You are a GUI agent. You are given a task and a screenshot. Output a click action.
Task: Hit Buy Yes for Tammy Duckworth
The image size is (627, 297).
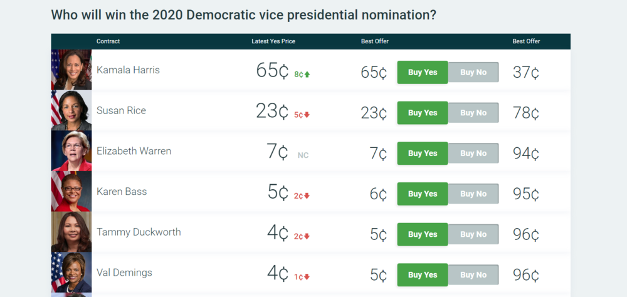coord(422,234)
